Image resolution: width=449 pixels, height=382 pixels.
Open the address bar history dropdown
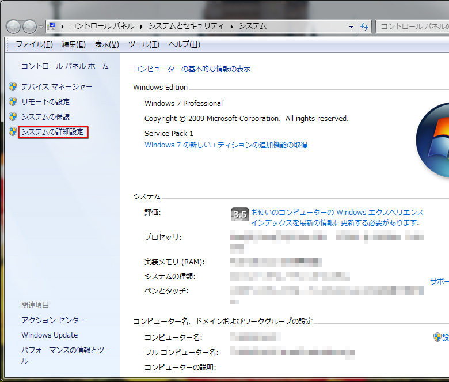coord(351,27)
